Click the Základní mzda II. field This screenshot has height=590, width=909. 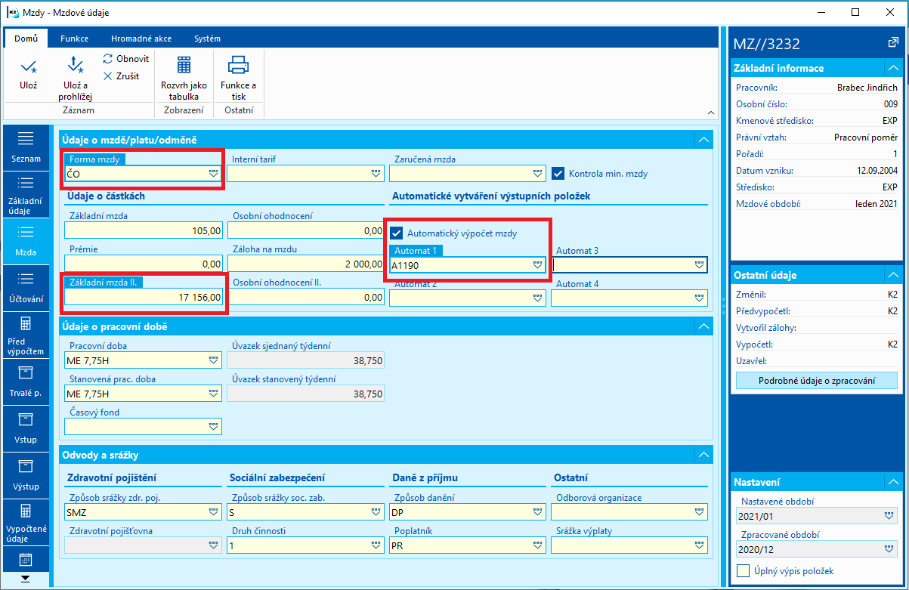144,298
